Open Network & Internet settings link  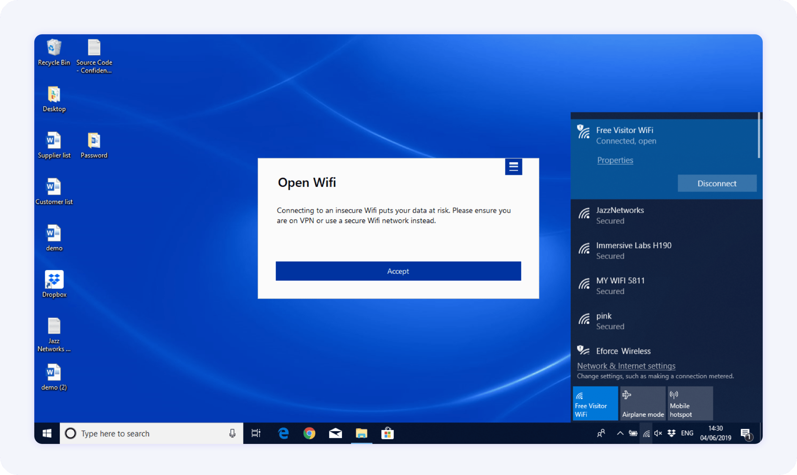point(626,366)
